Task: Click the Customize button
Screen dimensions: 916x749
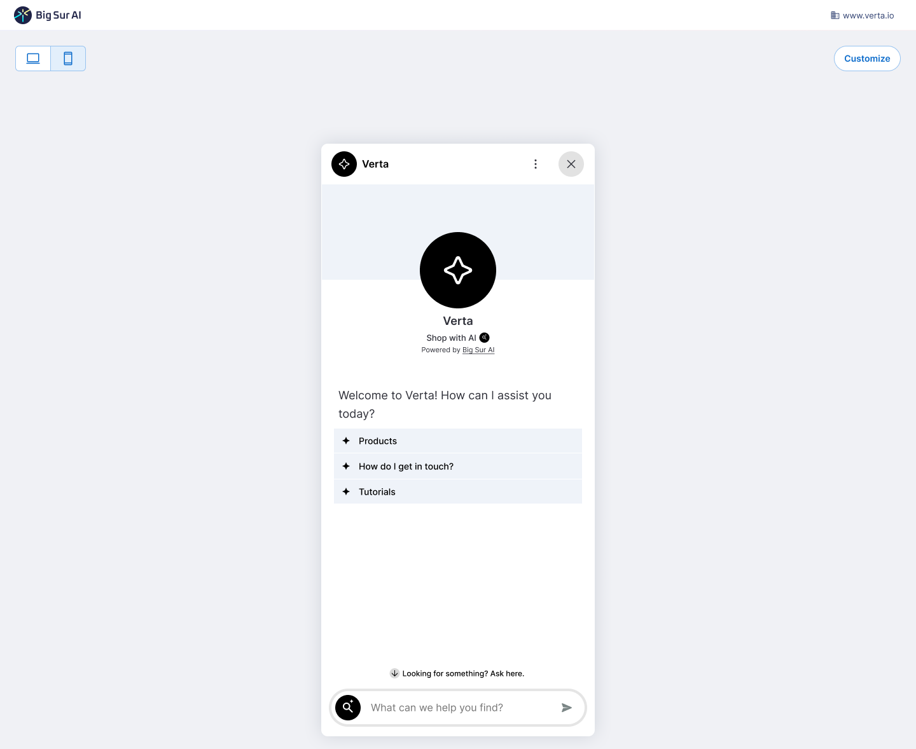Action: pyautogui.click(x=867, y=58)
